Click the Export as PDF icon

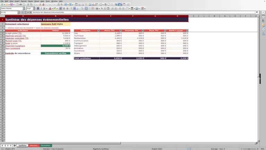click(x=17, y=5)
